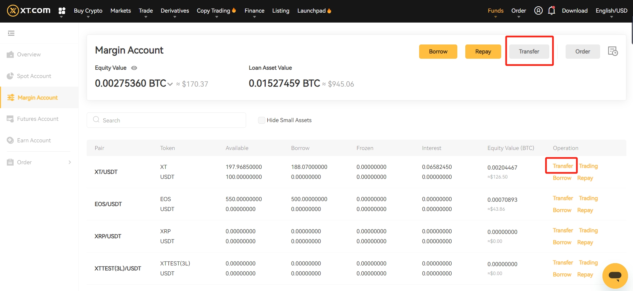The height and width of the screenshot is (291, 633).
Task: Click the search magnifier icon
Action: (96, 119)
